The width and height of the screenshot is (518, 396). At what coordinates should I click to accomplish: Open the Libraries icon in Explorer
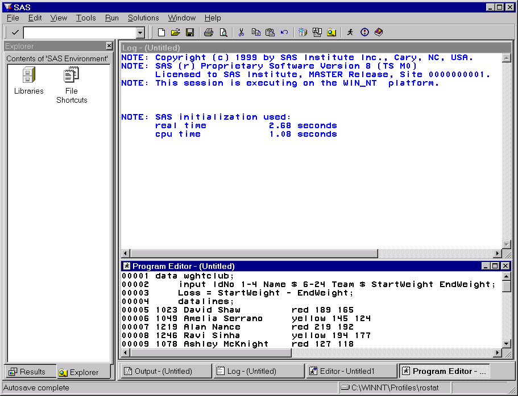[28, 80]
